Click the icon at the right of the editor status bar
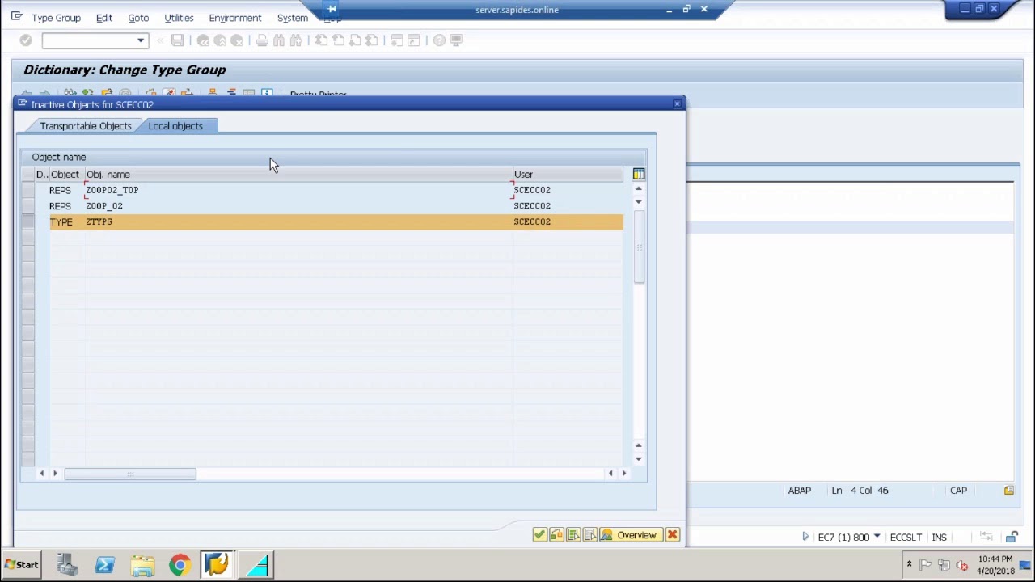Viewport: 1035px width, 582px height. (1009, 491)
